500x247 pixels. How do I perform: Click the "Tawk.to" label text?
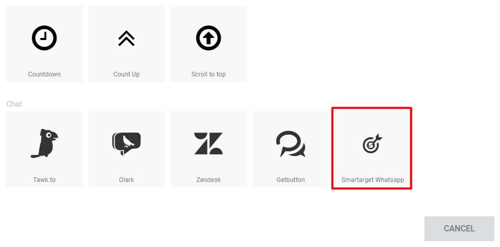tap(44, 180)
